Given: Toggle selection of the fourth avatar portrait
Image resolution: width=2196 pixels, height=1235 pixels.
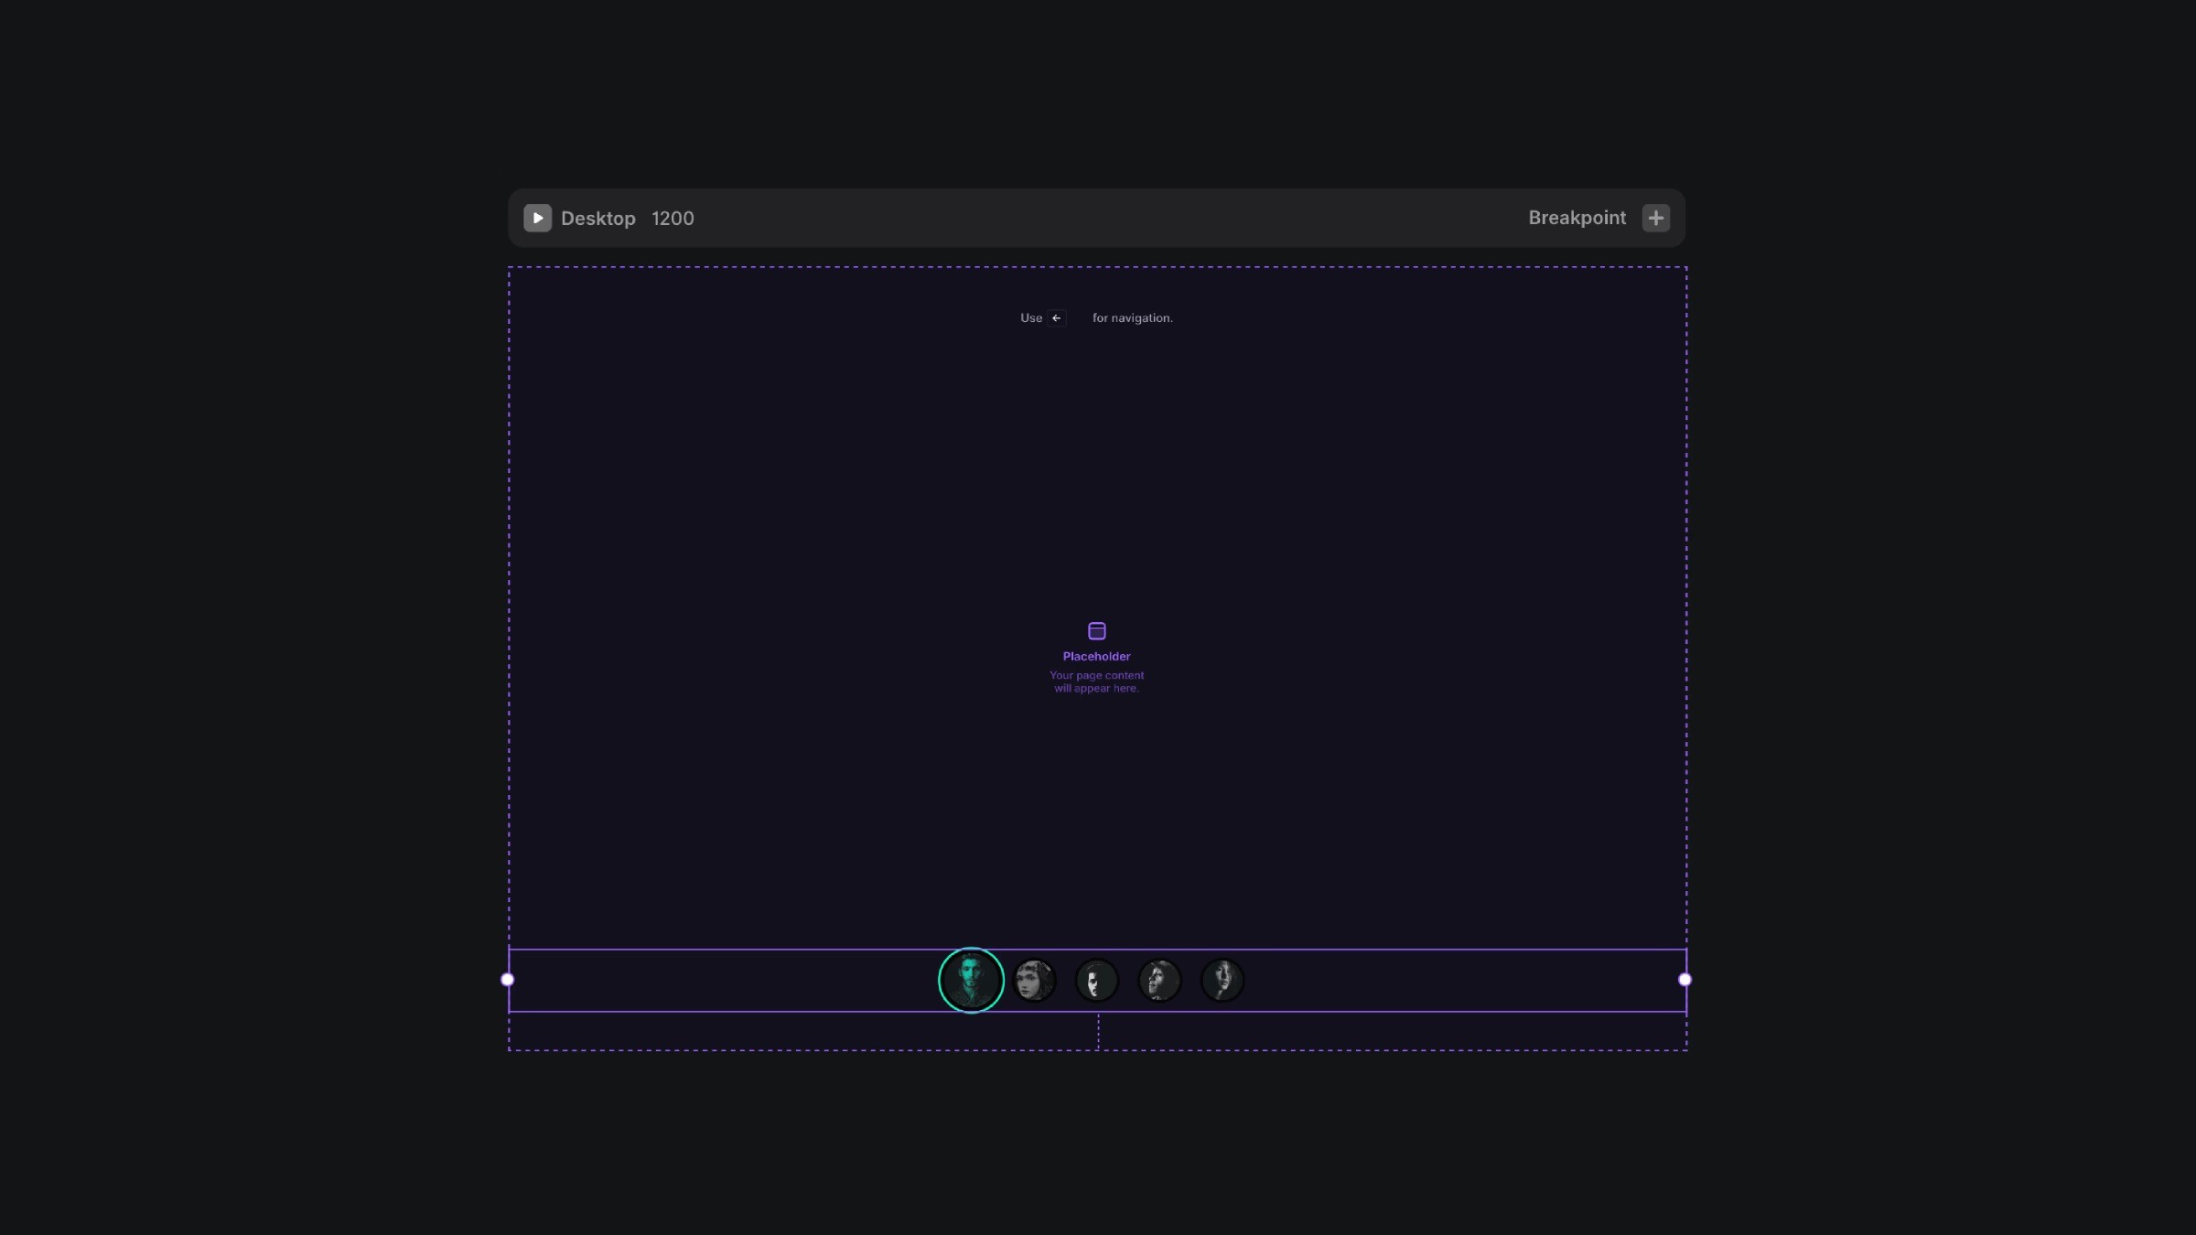Looking at the screenshot, I should click(x=1159, y=980).
